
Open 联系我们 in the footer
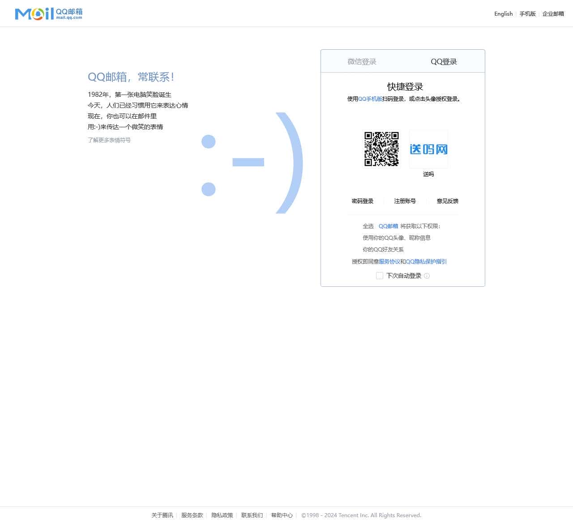coord(252,515)
